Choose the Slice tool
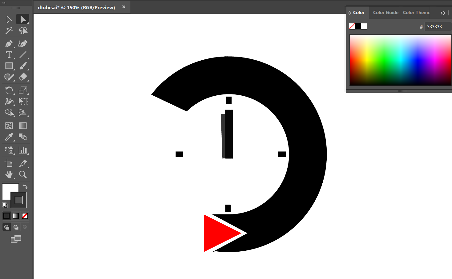The height and width of the screenshot is (279, 452). click(x=23, y=163)
